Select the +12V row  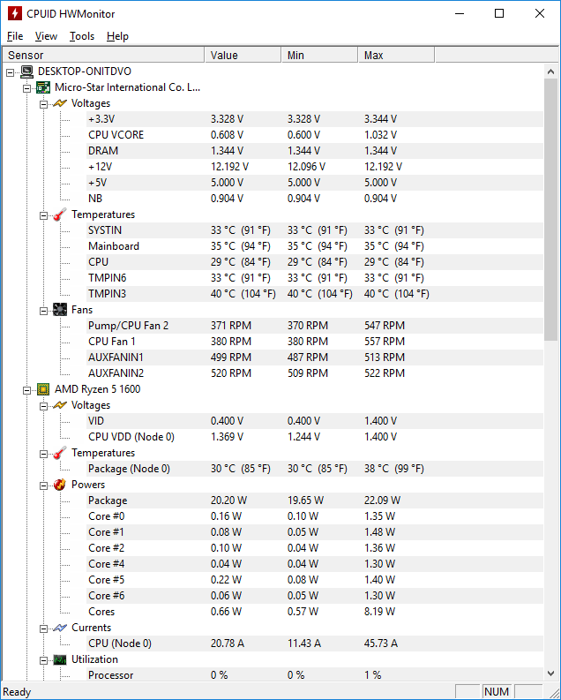315,167
